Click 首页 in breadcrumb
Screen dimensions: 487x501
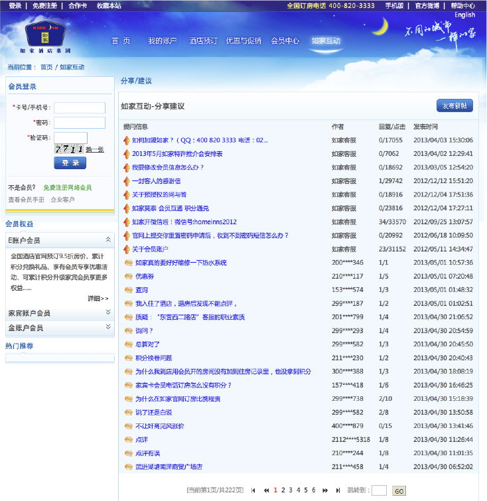click(46, 67)
